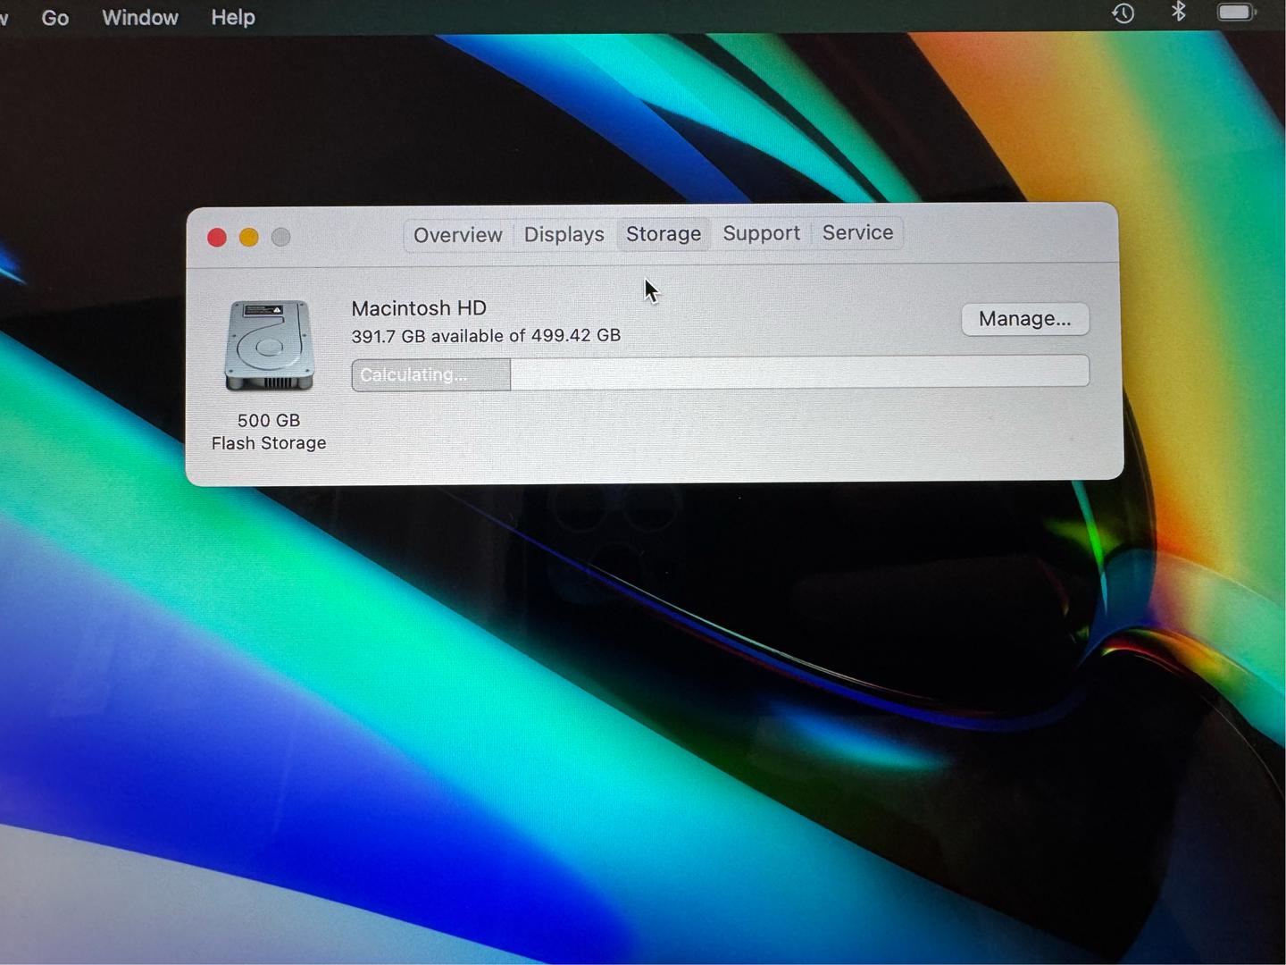Close the About This Mac window
The width and height of the screenshot is (1286, 965).
(x=217, y=238)
